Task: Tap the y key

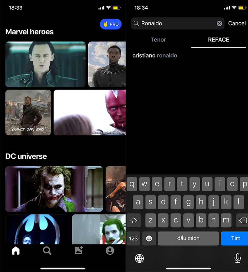Action: click(x=195, y=184)
